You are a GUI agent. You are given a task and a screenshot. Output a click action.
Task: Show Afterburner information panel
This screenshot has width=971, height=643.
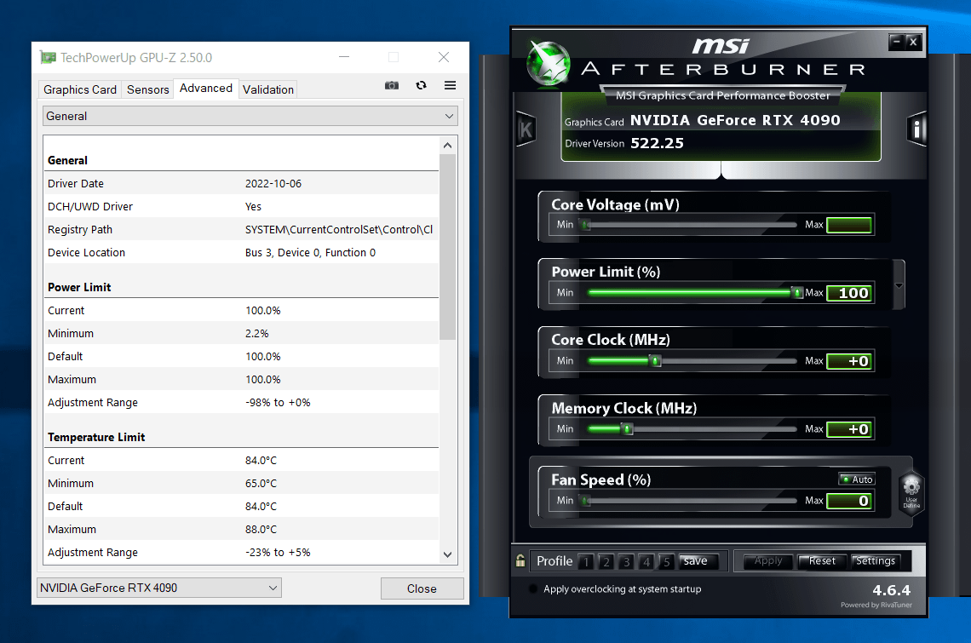pos(916,129)
